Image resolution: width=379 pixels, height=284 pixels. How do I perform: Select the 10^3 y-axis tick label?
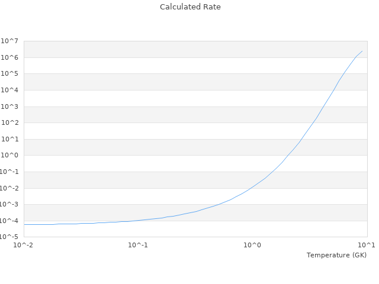[10, 107]
